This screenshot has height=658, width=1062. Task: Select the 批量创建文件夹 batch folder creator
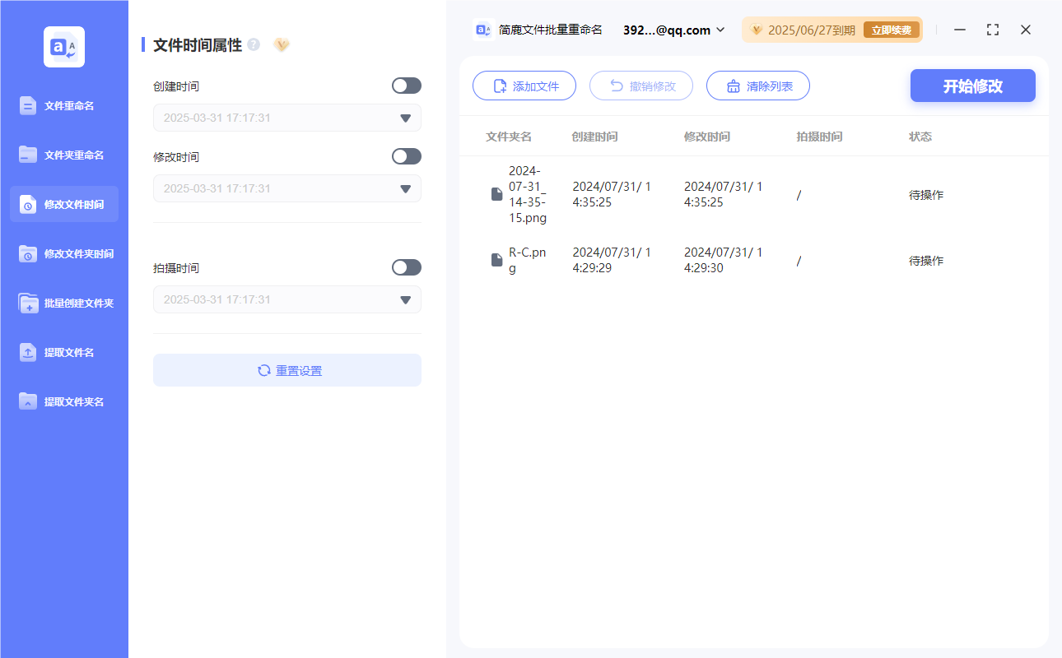(63, 303)
